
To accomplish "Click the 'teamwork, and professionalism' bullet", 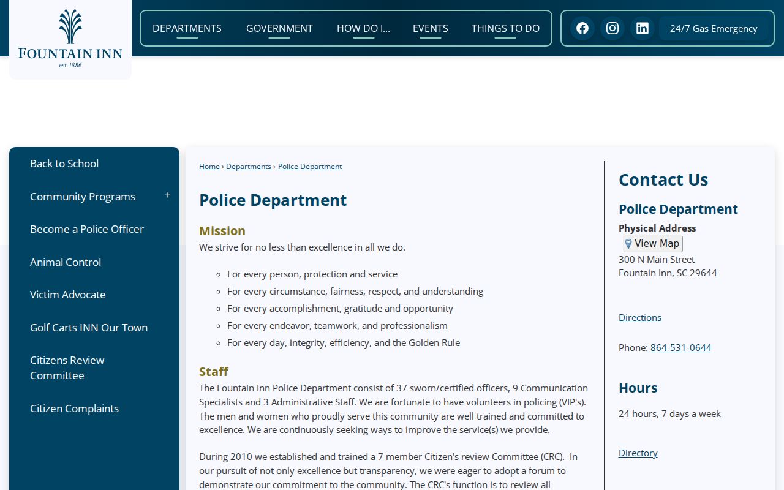I will (337, 326).
